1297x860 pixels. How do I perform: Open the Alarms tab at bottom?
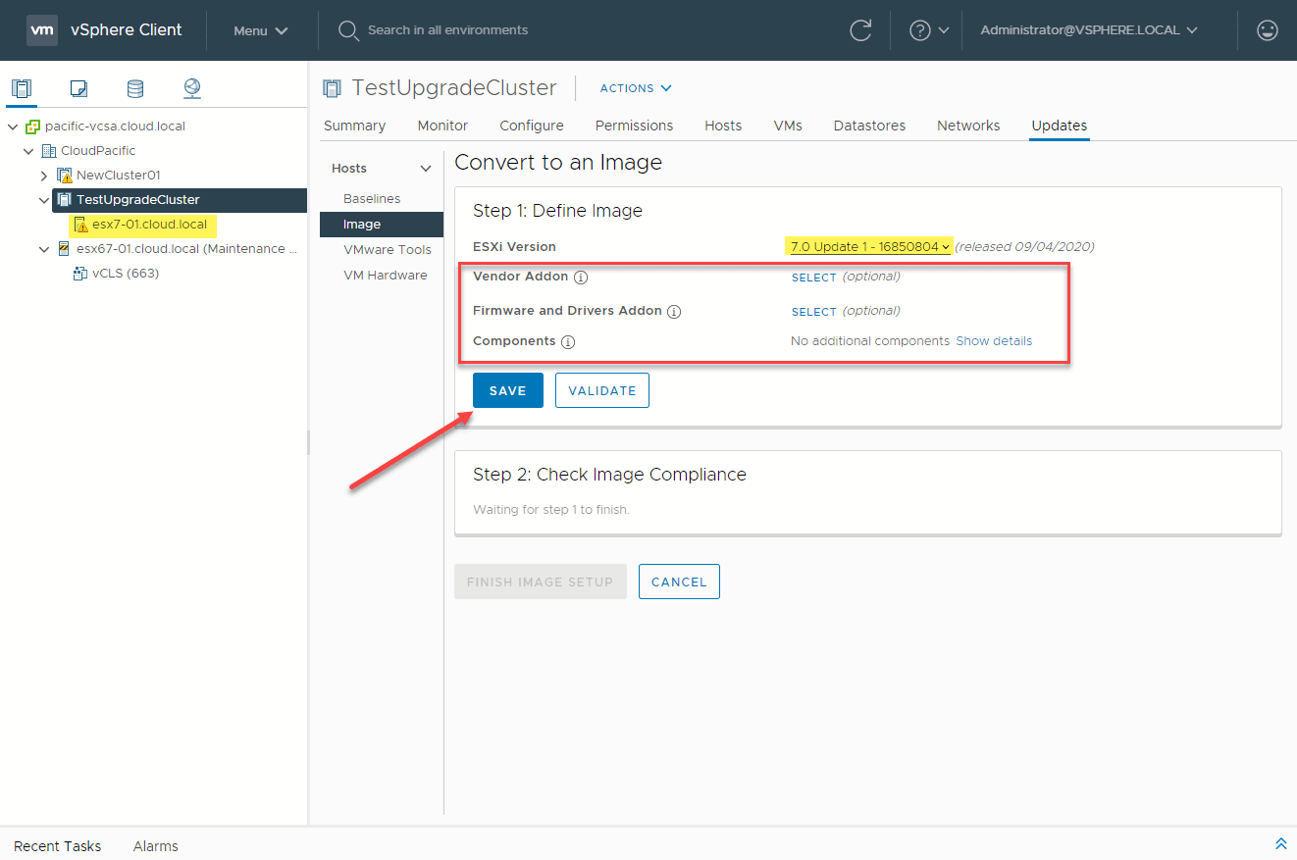(x=156, y=846)
